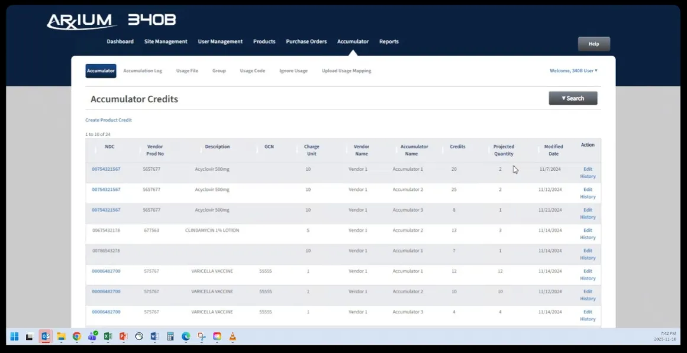This screenshot has height=353, width=687.
Task: Open Microsoft Teams in the taskbar
Action: coord(92,336)
